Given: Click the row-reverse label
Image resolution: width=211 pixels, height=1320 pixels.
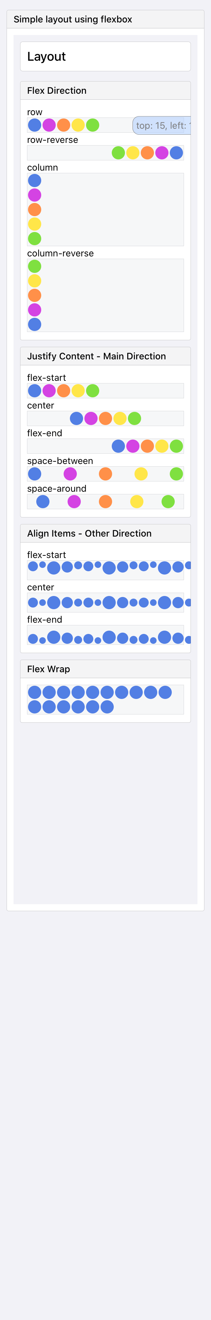Looking at the screenshot, I should 53,140.
